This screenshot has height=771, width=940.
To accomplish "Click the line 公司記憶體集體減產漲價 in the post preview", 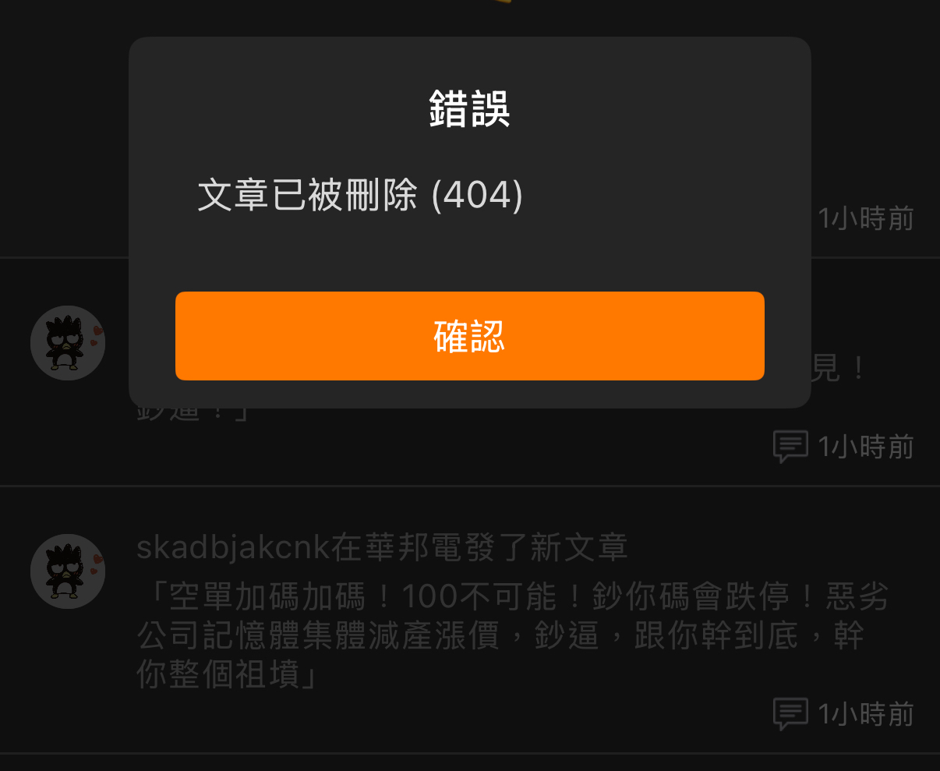I will pos(329,636).
